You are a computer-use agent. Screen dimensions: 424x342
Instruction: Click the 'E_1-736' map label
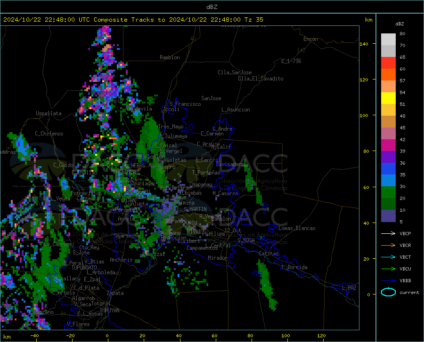(x=291, y=61)
